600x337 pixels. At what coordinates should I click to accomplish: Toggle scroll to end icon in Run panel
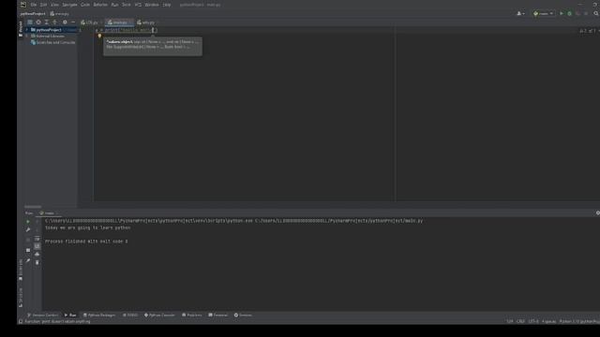pyautogui.click(x=37, y=246)
